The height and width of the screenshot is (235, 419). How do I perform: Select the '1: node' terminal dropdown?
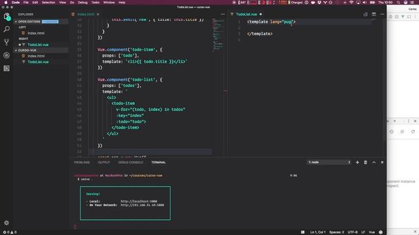coord(329,163)
